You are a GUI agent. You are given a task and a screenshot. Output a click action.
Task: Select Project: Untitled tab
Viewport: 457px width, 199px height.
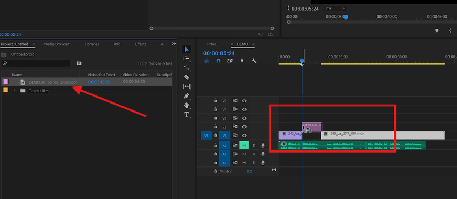[14, 44]
